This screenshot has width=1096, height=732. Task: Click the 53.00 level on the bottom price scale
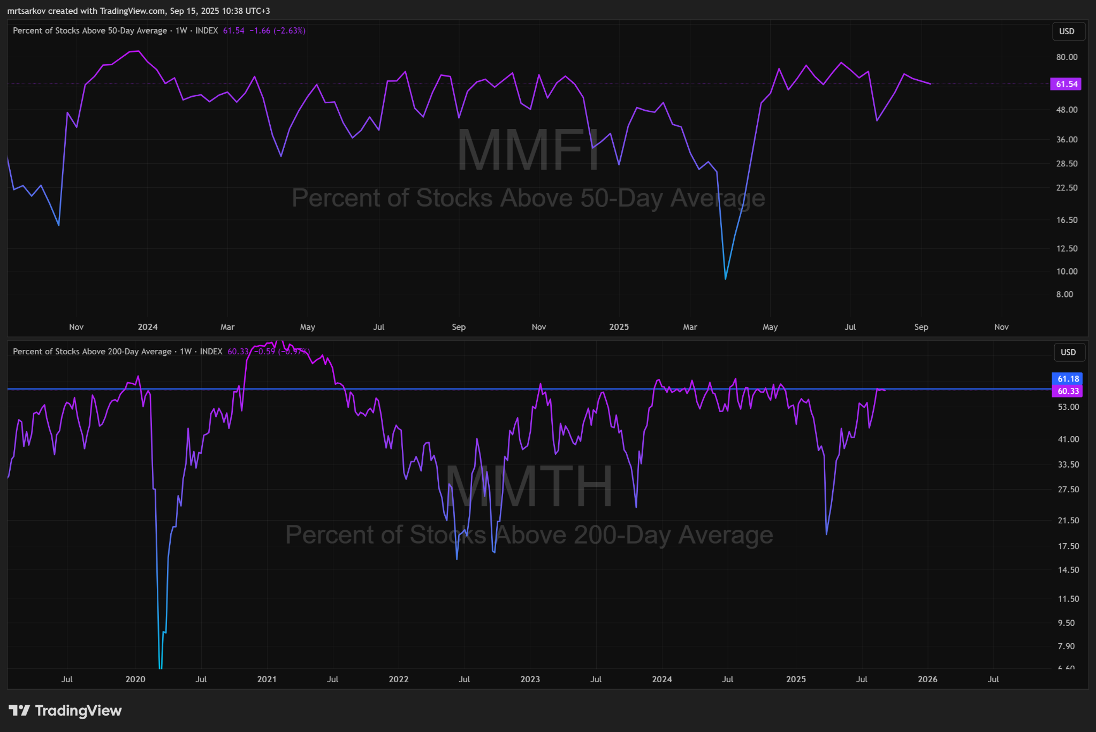point(1068,407)
